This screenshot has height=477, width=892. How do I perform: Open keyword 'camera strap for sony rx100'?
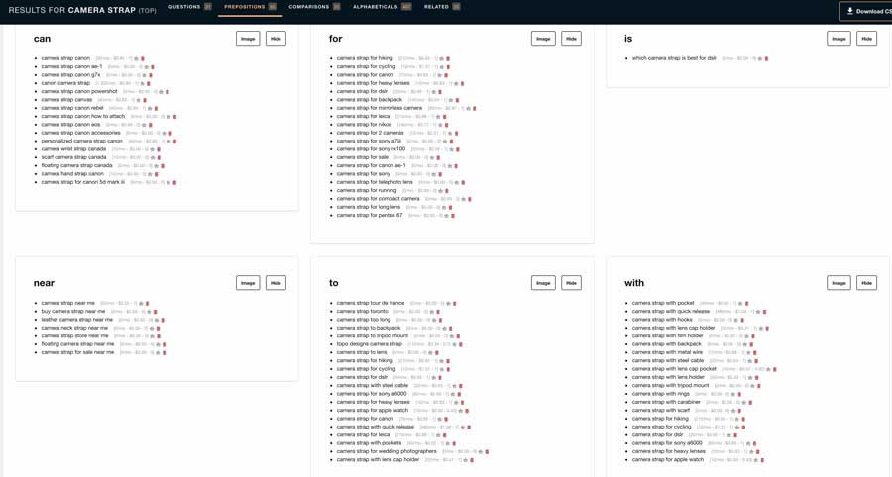tap(371, 149)
